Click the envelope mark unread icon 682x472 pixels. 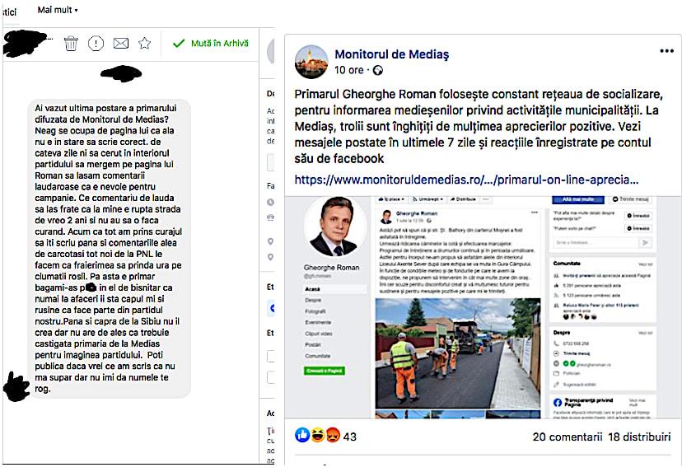click(x=121, y=43)
